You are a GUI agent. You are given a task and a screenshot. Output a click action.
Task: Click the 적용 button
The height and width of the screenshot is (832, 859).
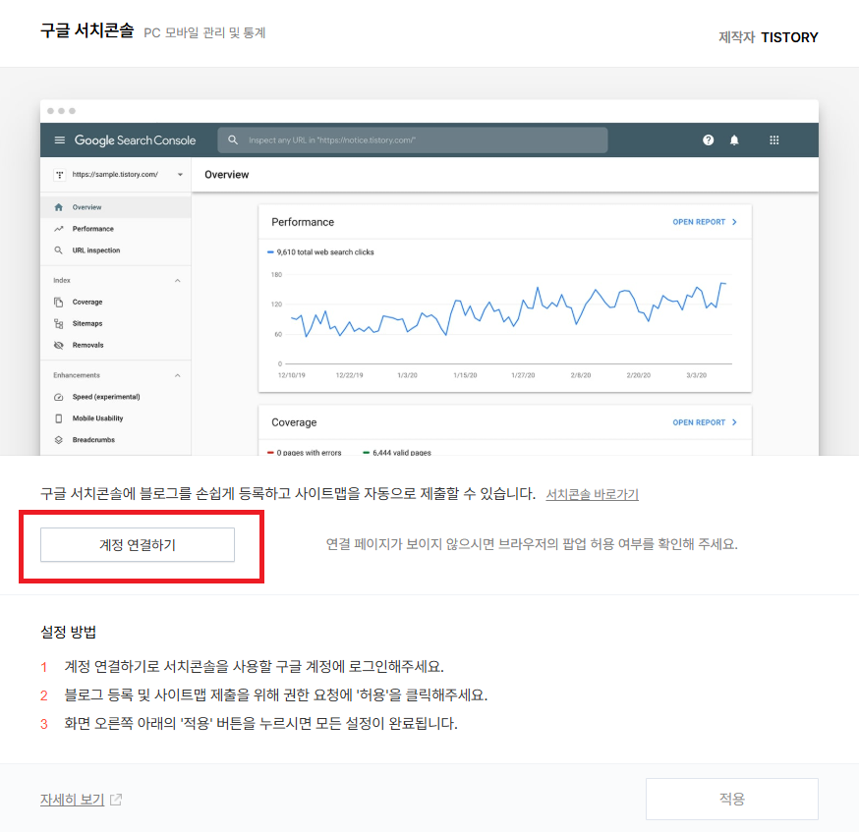tap(732, 800)
